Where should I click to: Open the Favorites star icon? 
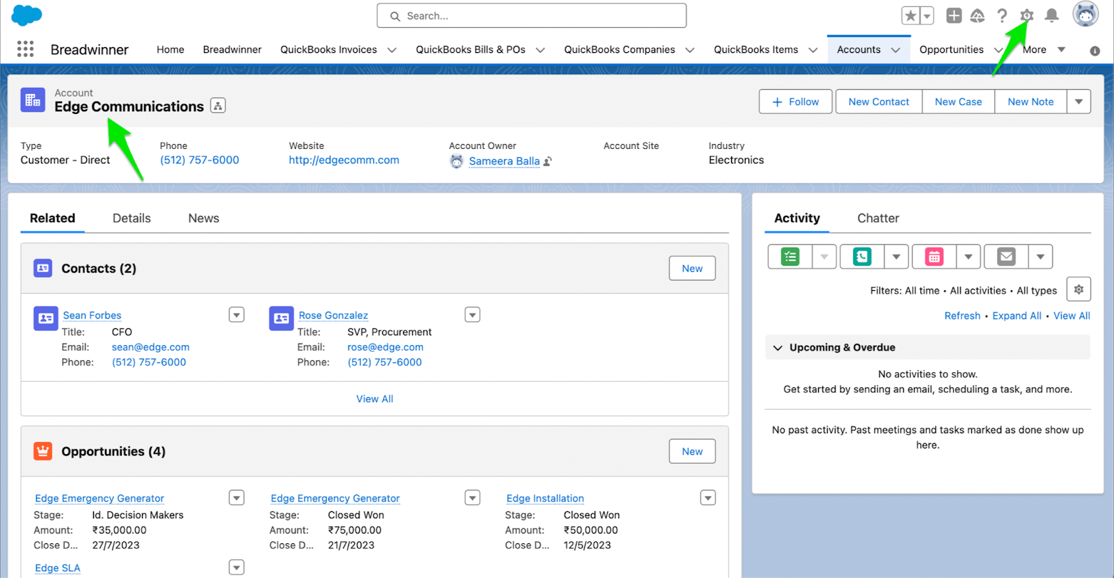[910, 16]
